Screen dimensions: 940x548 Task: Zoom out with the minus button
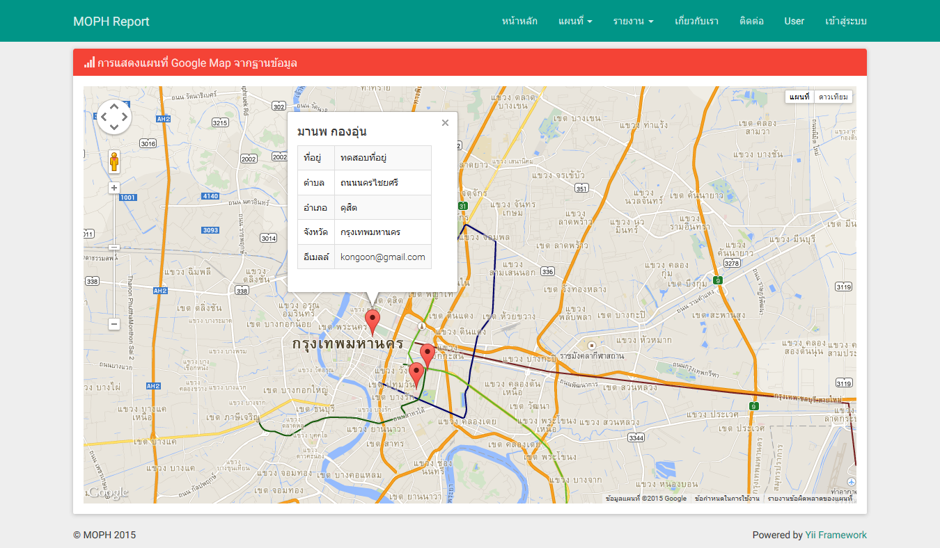(114, 324)
